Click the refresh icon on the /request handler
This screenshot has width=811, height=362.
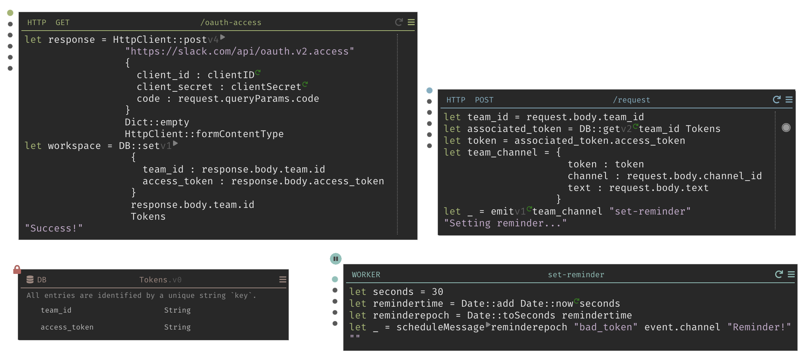(776, 100)
